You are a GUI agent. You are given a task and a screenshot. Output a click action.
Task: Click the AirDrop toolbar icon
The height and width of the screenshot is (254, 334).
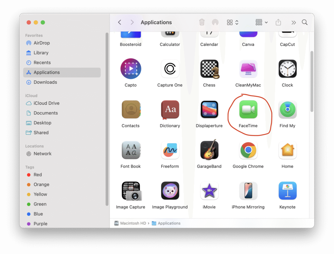coord(215,22)
